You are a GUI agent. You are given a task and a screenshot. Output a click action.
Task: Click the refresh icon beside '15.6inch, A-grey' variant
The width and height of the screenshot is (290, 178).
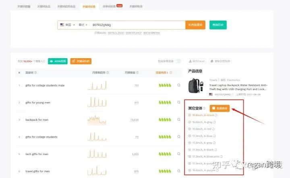(x=214, y=122)
